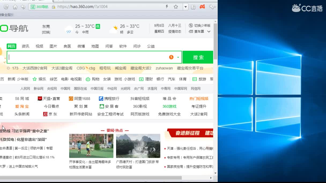Viewport: 326px width, 183px height.
Task: Select the 网页 search tab
Action: tap(12, 46)
